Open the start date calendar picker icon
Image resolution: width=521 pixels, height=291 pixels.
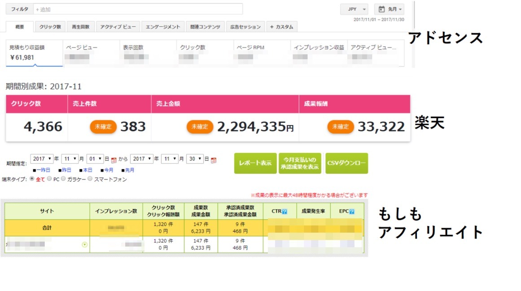(114, 160)
